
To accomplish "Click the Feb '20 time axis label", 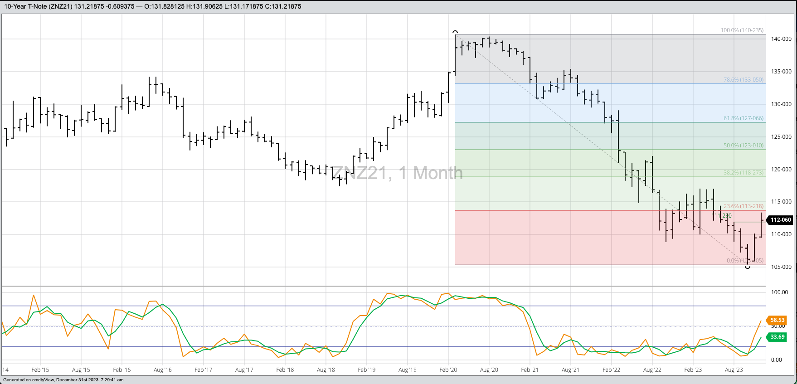I will coord(448,370).
